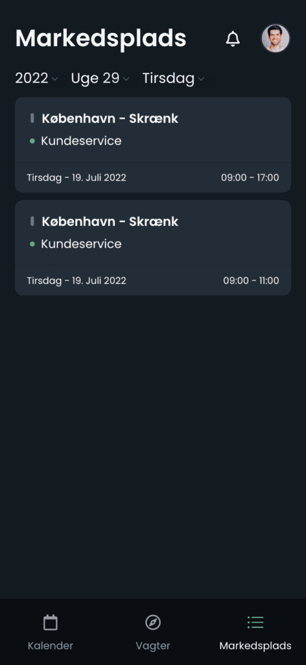
Task: Open the shift card with 09:00 - 11:00
Action: [153, 247]
